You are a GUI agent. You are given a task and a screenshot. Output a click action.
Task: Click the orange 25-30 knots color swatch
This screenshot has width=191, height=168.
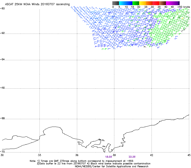[149, 3]
